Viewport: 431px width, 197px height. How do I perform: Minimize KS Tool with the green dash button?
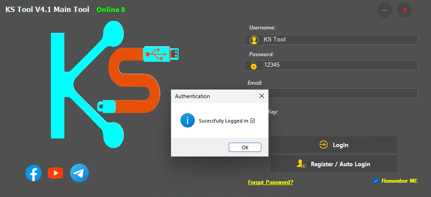(385, 10)
